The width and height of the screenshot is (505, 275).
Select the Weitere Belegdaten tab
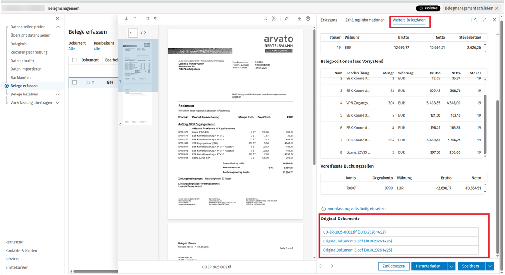pos(409,20)
